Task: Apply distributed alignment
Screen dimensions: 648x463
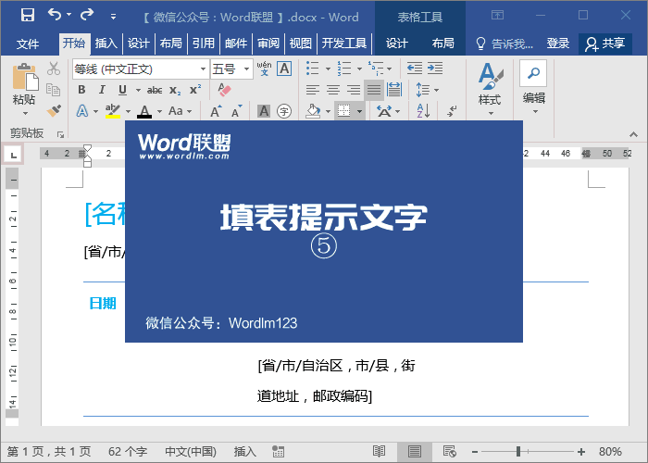Action: [x=394, y=90]
